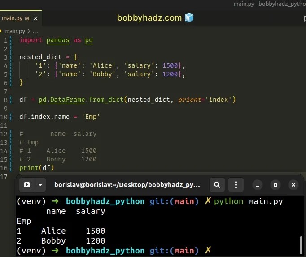Close the terminal window
The width and height of the screenshot is (306, 257).
point(293,185)
